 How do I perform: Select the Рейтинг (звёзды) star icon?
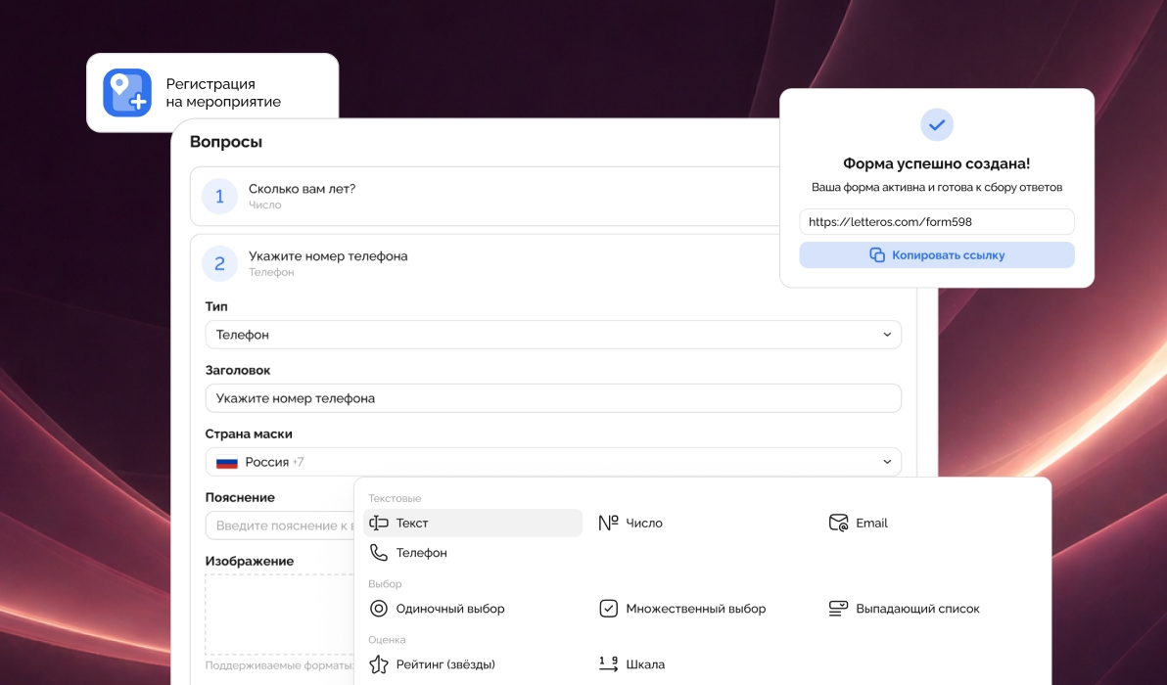coord(379,664)
